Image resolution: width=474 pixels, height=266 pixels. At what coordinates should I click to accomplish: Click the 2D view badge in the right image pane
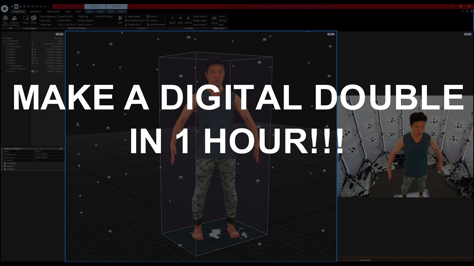(x=467, y=34)
